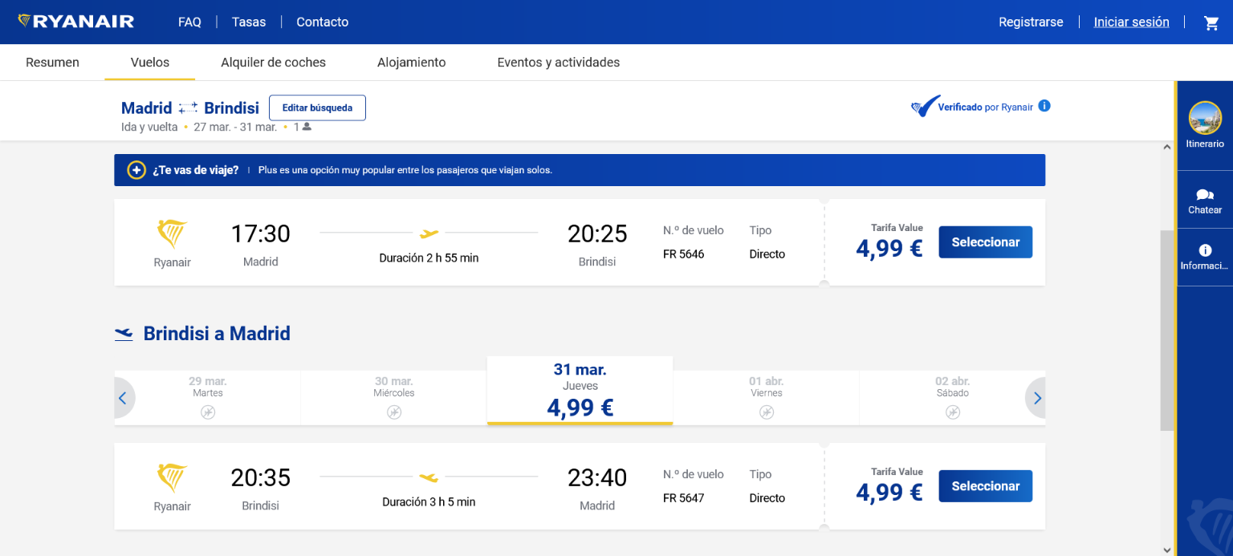Choose the 29 mar. Martes date tab

point(208,398)
